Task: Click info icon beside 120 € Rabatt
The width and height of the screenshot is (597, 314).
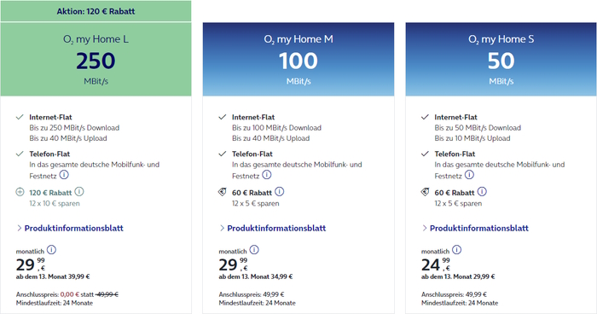Action: [x=79, y=192]
